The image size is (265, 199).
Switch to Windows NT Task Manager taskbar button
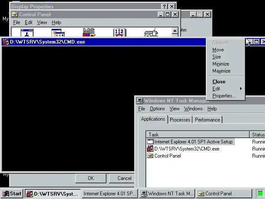click(167, 194)
